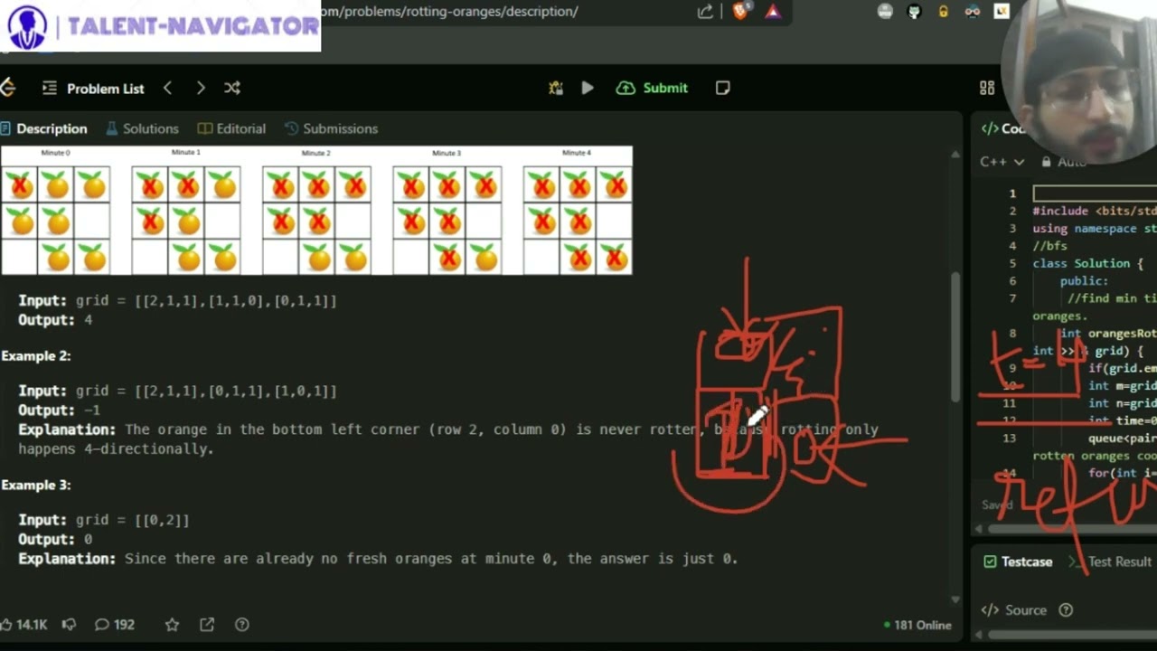The height and width of the screenshot is (651, 1157).
Task: Switch to the Solutions tab
Action: pyautogui.click(x=142, y=128)
